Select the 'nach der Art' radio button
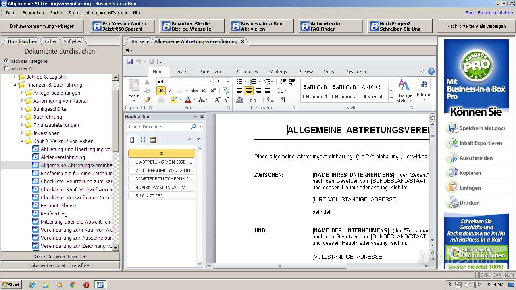This screenshot has height=290, width=516. click(6, 68)
